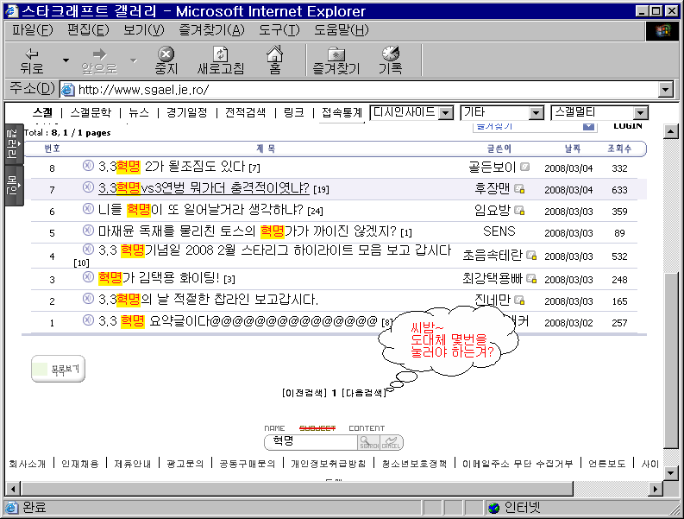This screenshot has width=684, height=519.
Task: Toggle the CONTENT search option
Action: pyautogui.click(x=367, y=428)
